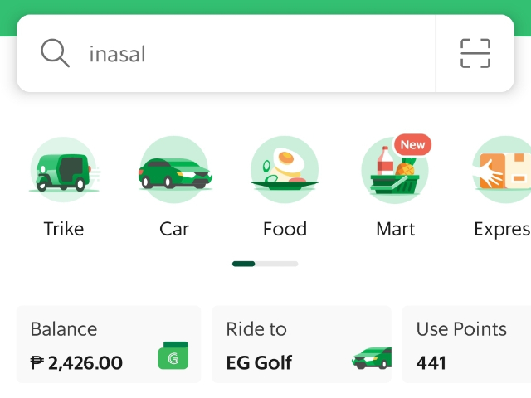Click the services page indicator bar
Image resolution: width=531 pixels, height=398 pixels.
coord(265,264)
